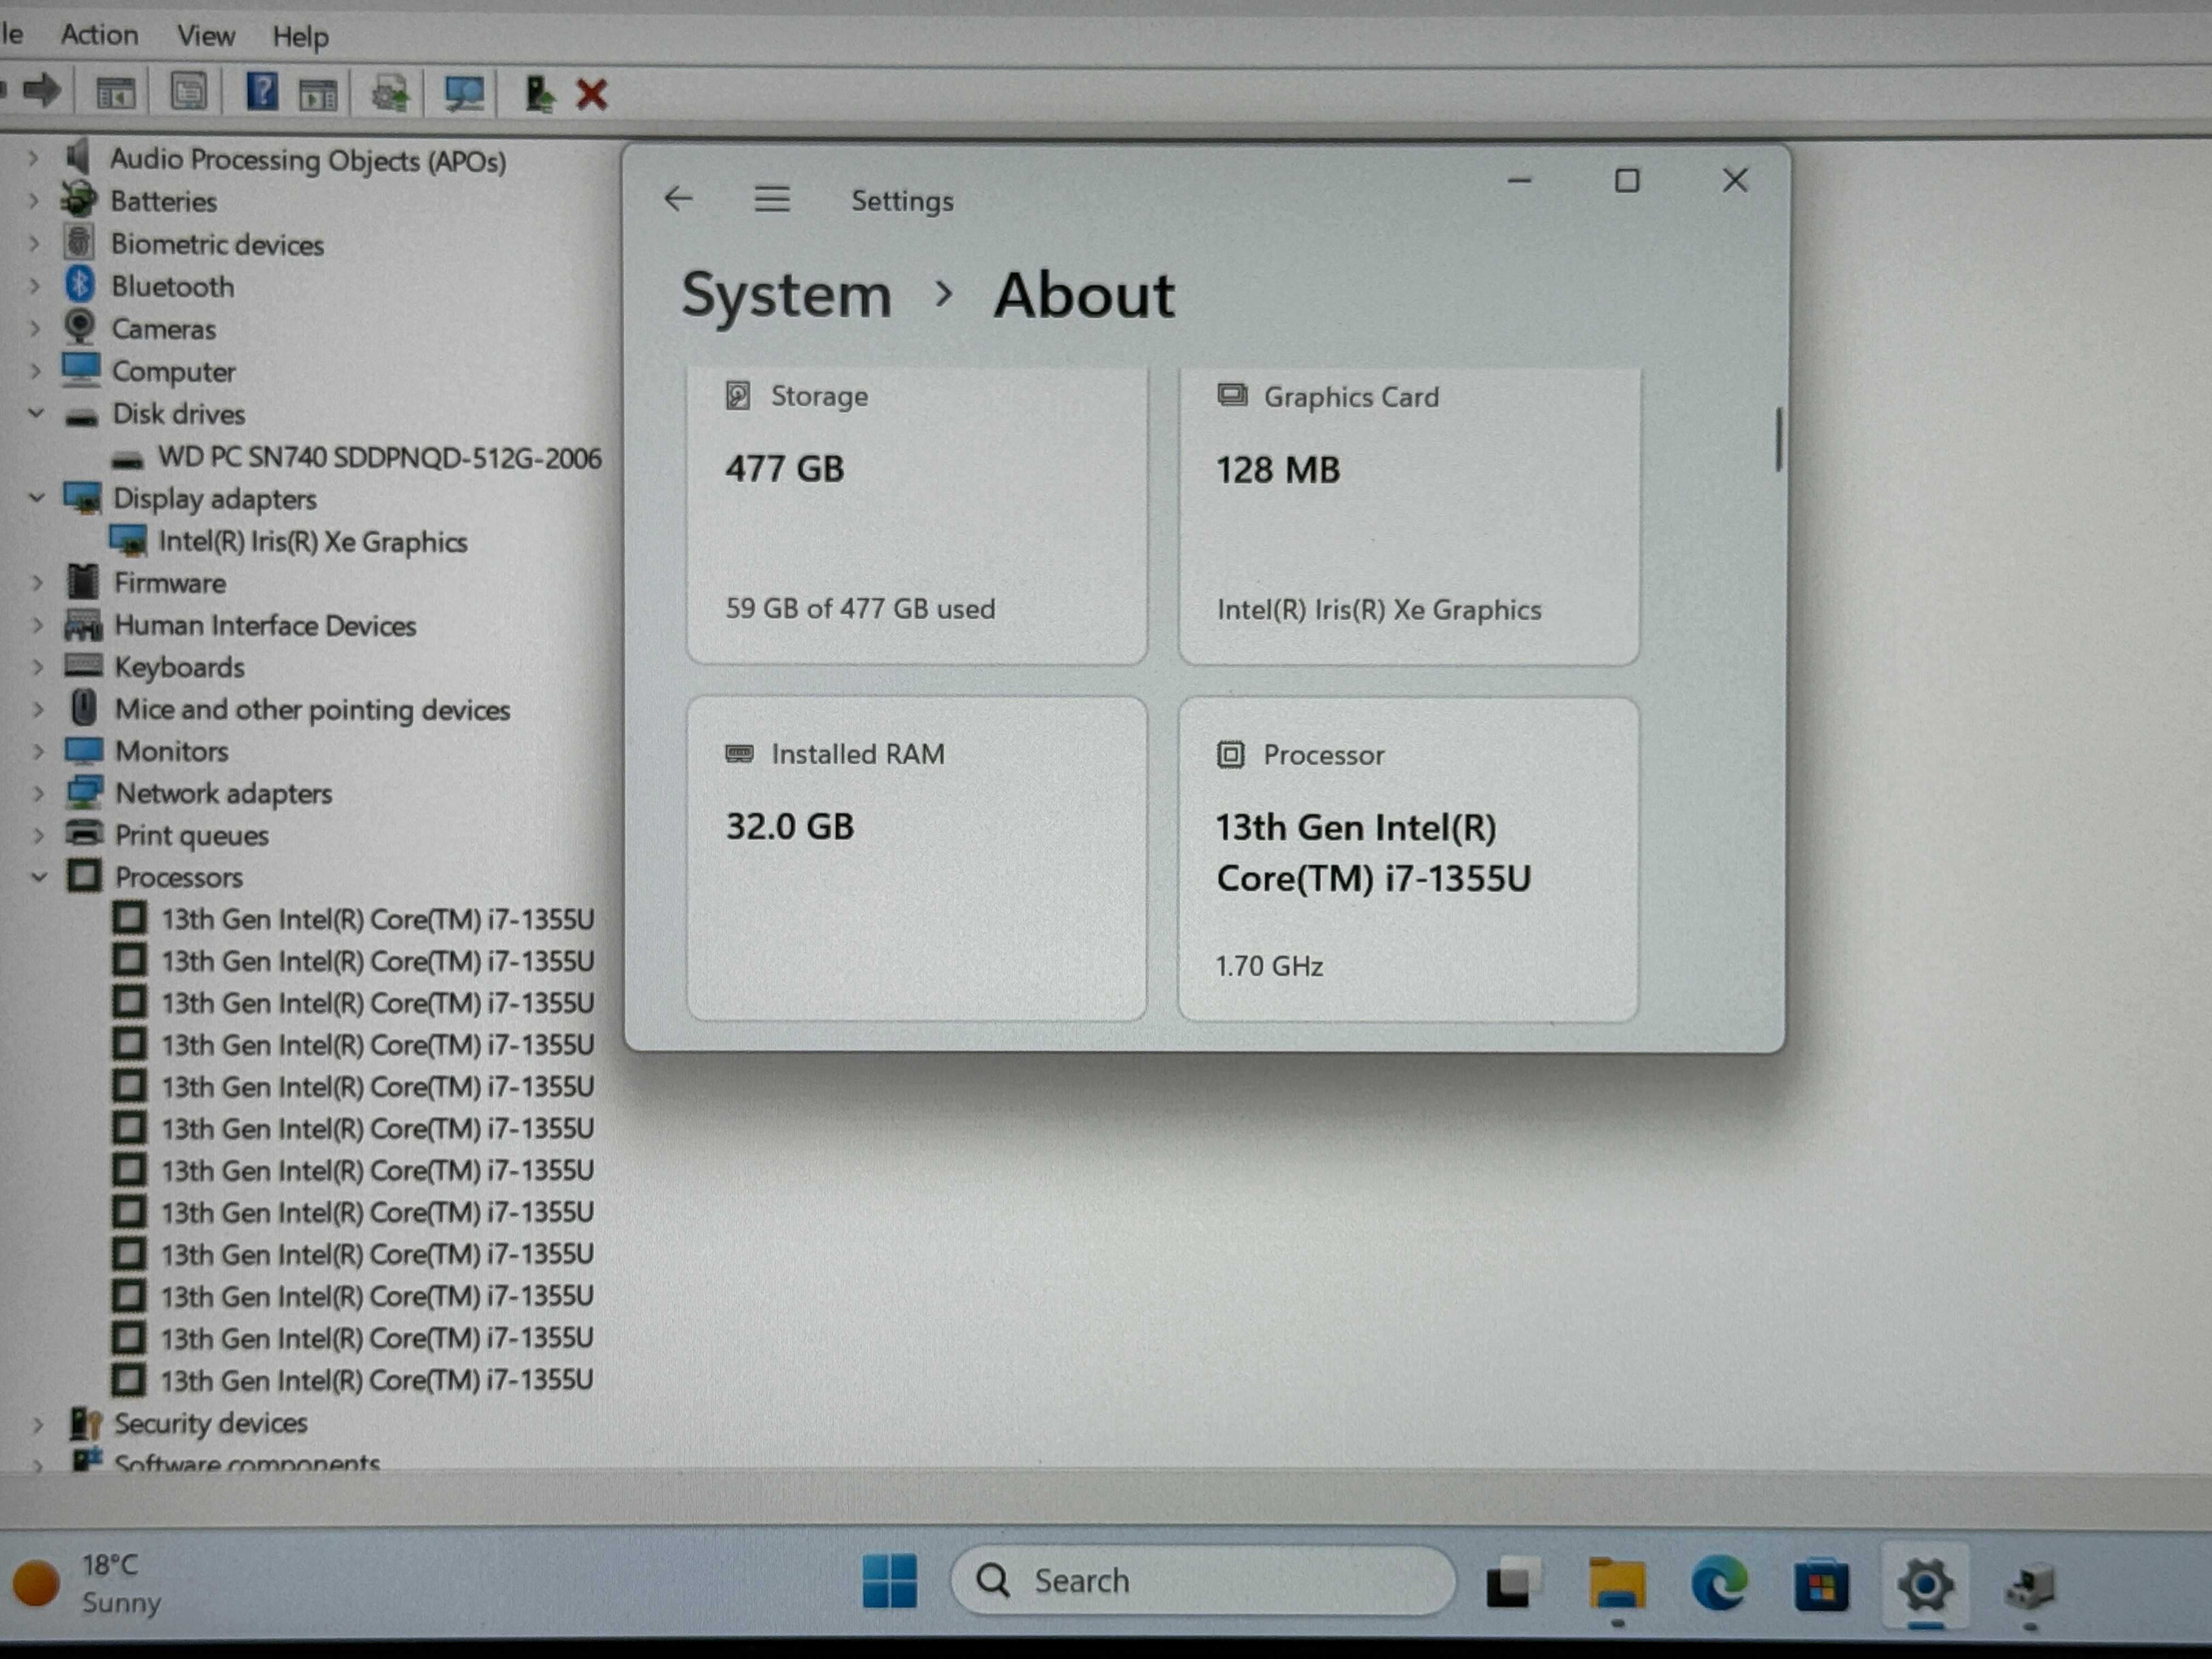Click the Device Manager icon on taskbar
Screen dimensions: 2212x1659
(2030, 1586)
